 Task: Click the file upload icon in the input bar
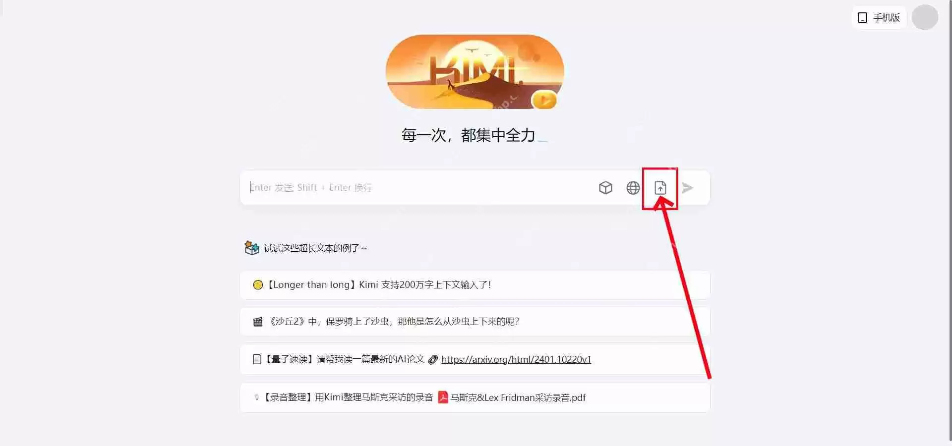(660, 187)
